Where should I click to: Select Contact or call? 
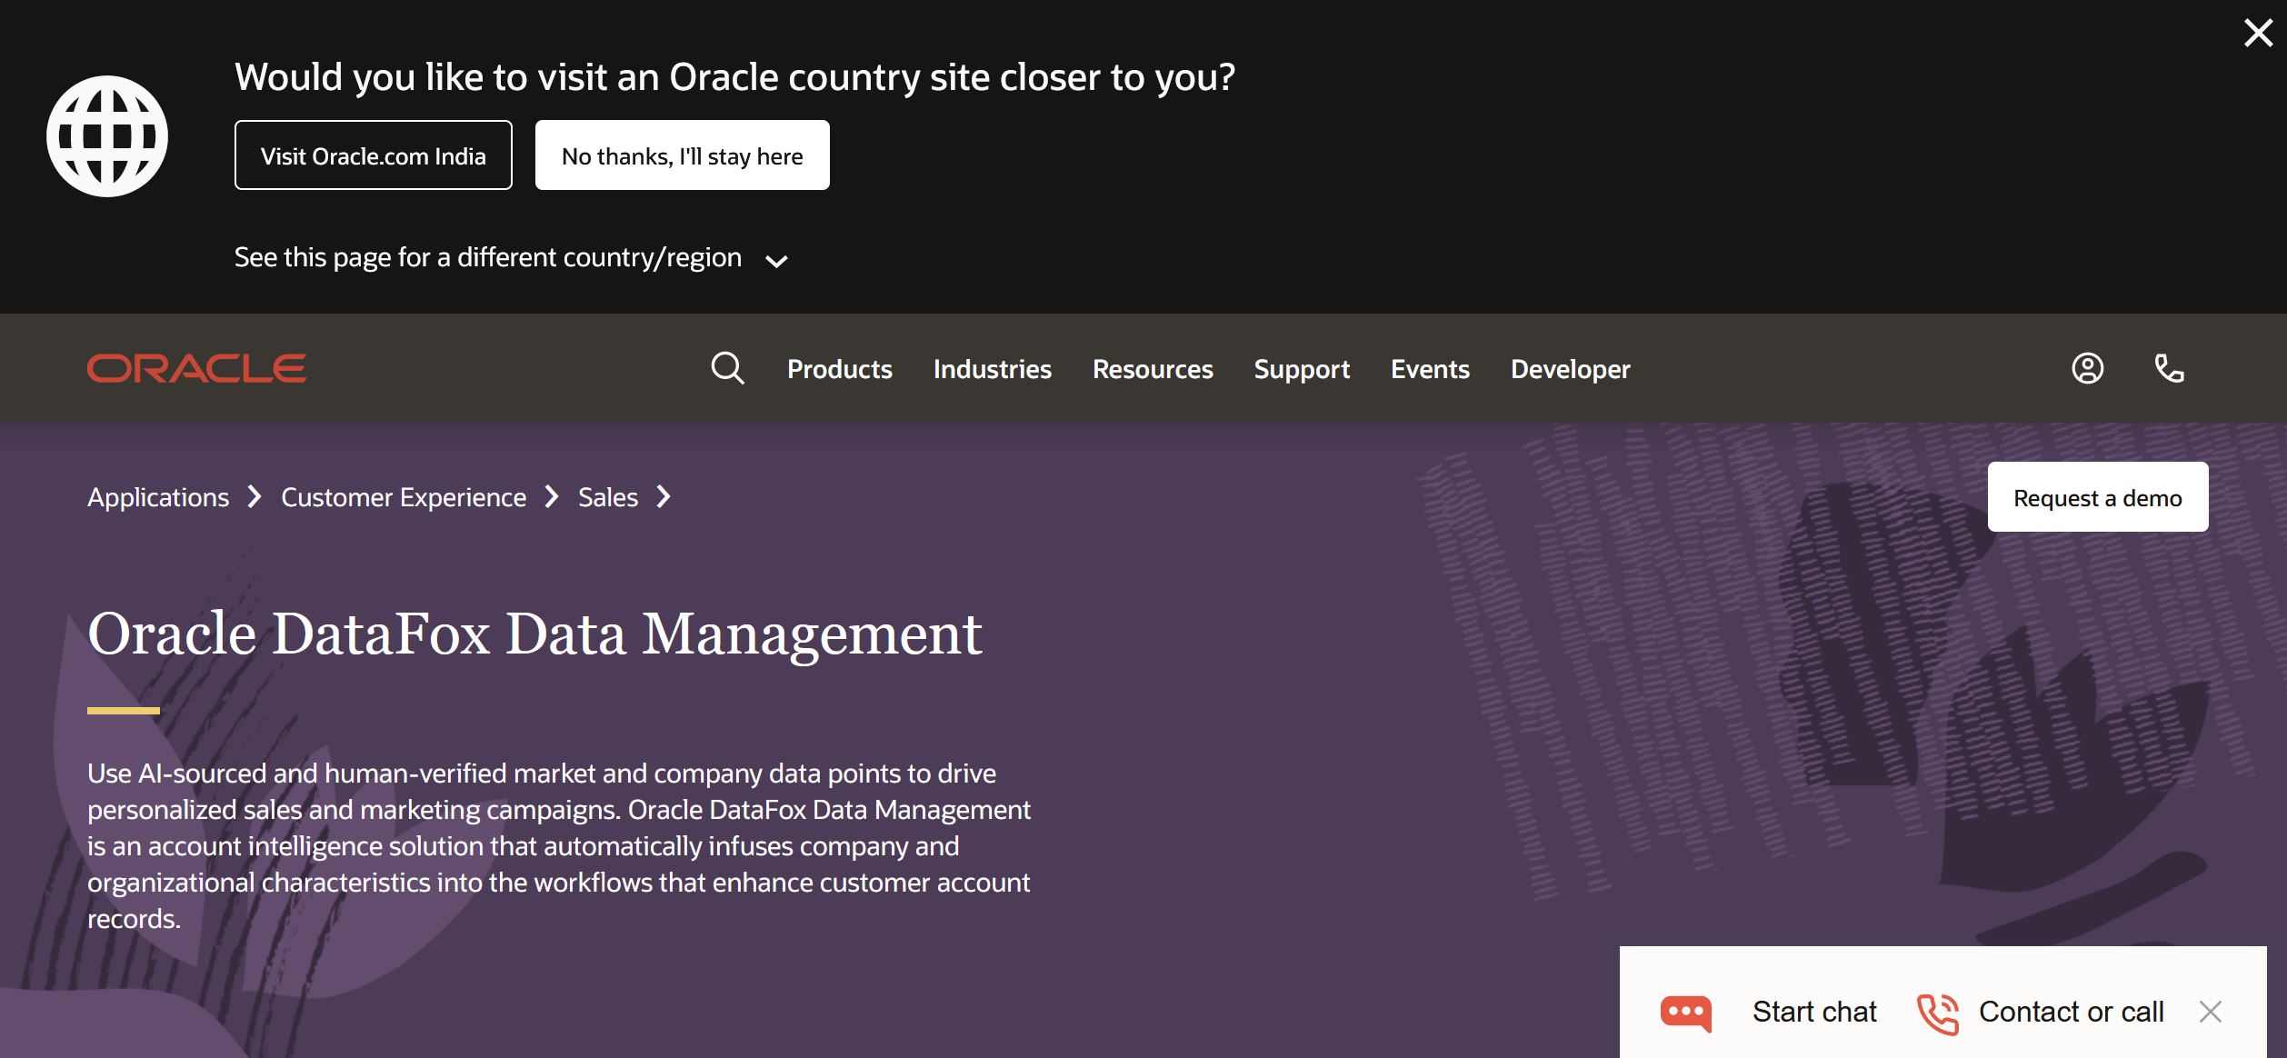point(2072,1012)
